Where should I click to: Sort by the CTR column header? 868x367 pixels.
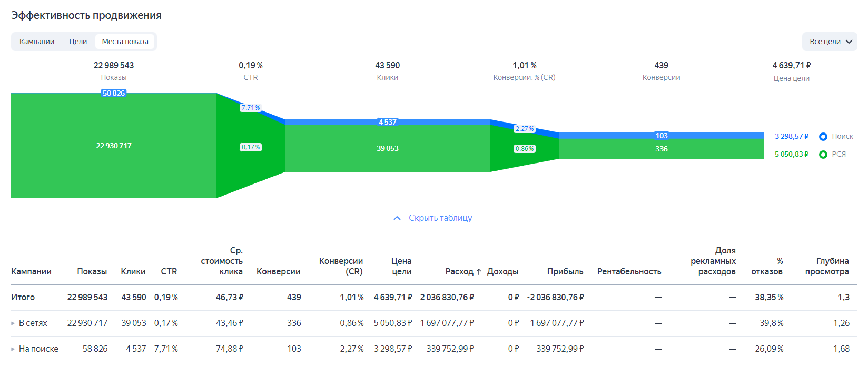click(169, 271)
